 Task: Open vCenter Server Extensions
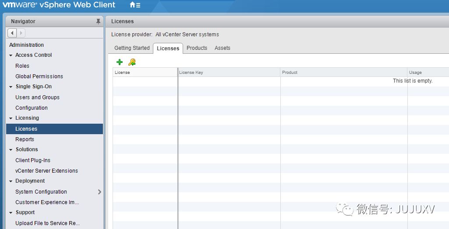47,171
